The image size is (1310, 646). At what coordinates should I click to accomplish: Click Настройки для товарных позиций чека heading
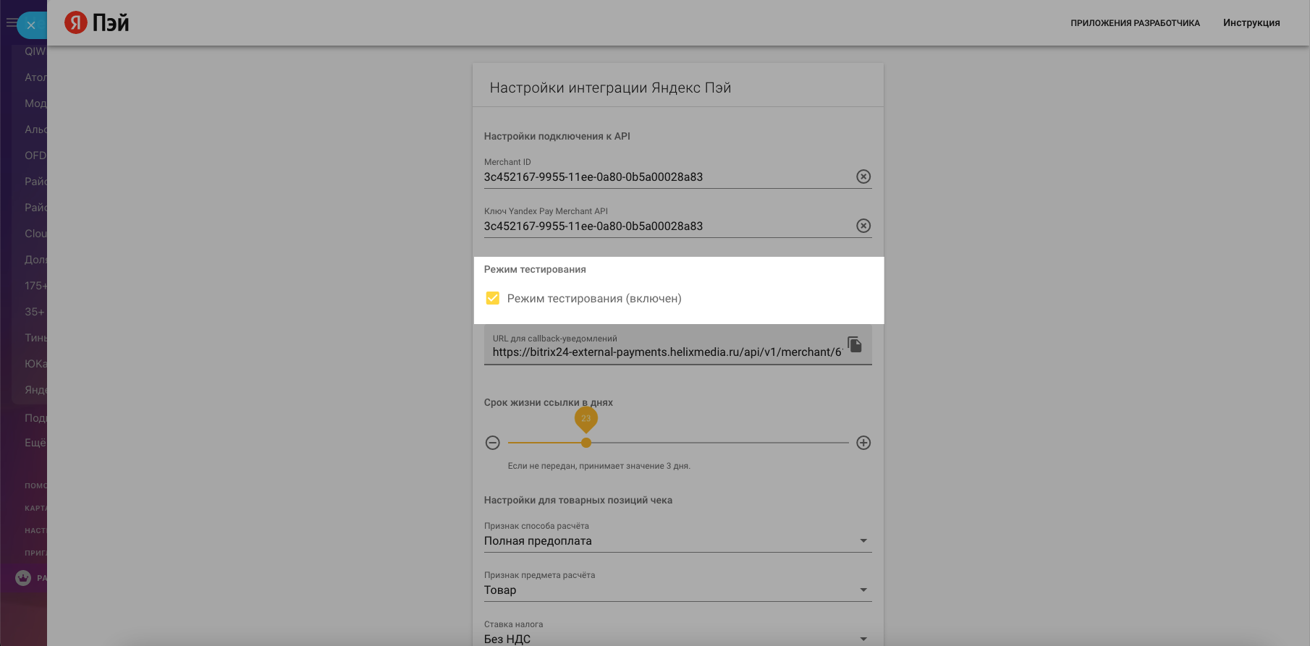578,500
